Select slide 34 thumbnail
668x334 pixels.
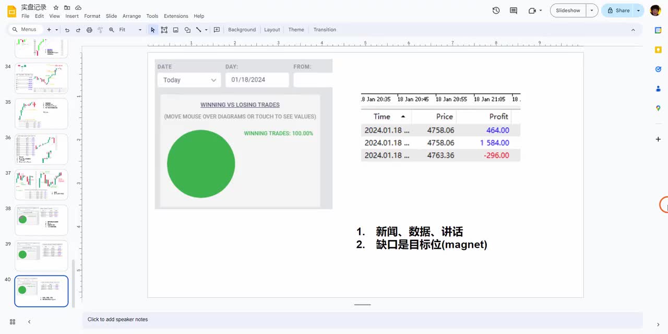[x=41, y=78]
